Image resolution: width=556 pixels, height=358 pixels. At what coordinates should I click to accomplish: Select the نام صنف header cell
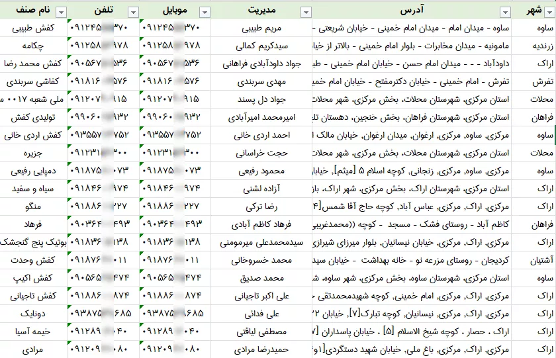click(x=33, y=10)
